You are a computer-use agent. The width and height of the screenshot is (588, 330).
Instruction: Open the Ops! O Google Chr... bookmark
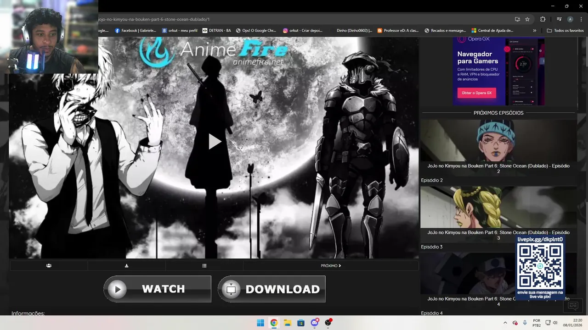point(256,31)
